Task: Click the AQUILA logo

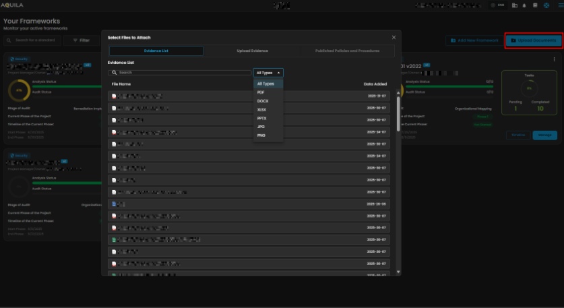Action: [12, 5]
